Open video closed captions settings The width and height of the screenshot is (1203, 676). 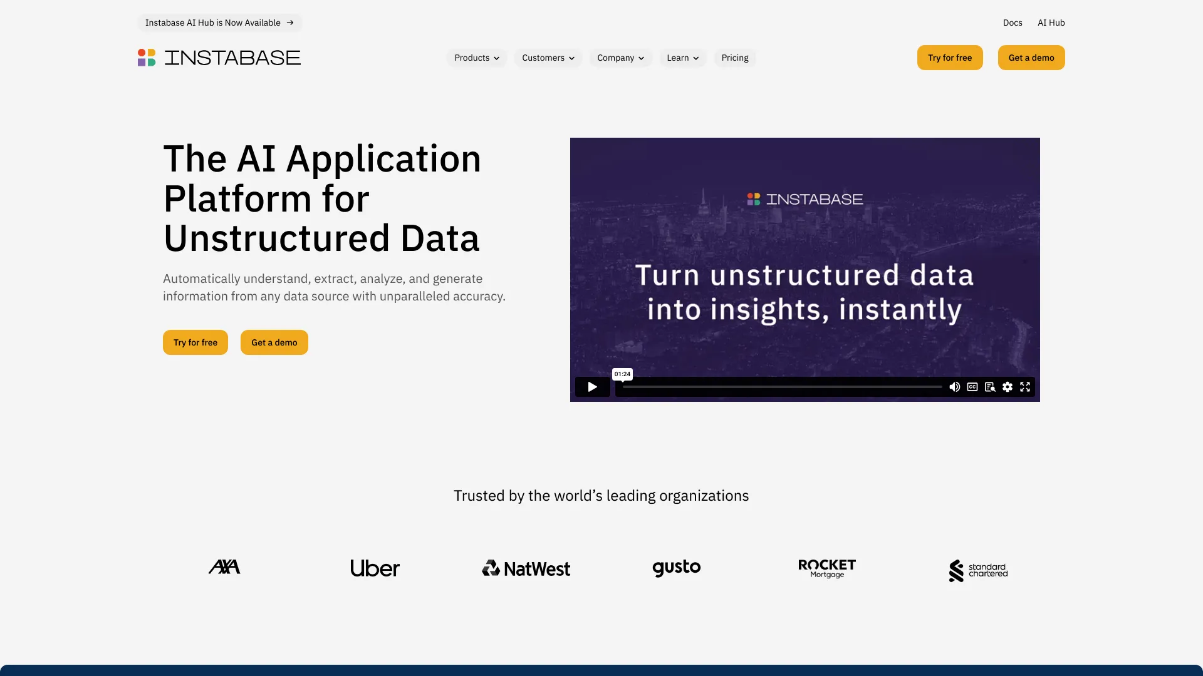pyautogui.click(x=973, y=386)
